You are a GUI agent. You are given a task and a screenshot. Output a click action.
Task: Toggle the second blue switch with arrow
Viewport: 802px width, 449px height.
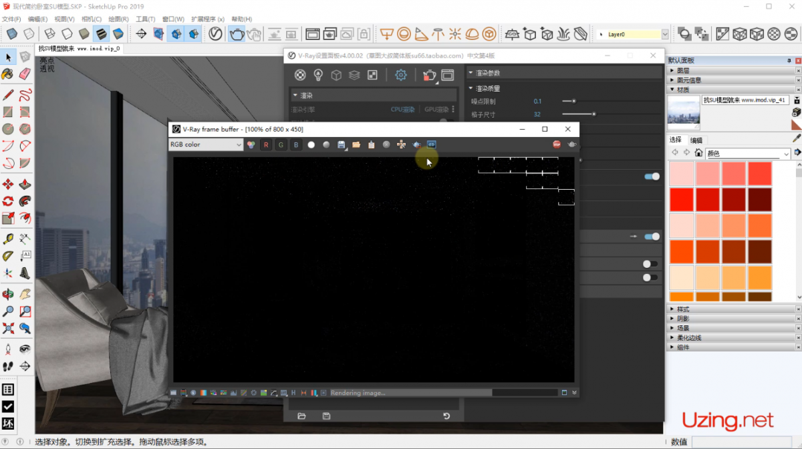coord(651,237)
